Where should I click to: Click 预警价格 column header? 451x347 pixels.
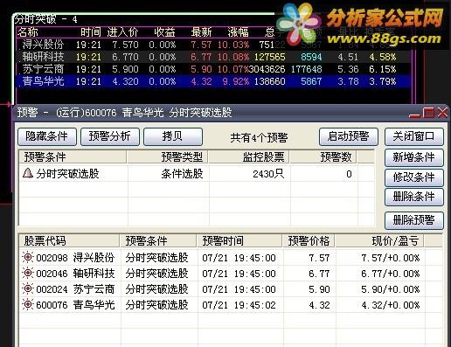pos(309,241)
